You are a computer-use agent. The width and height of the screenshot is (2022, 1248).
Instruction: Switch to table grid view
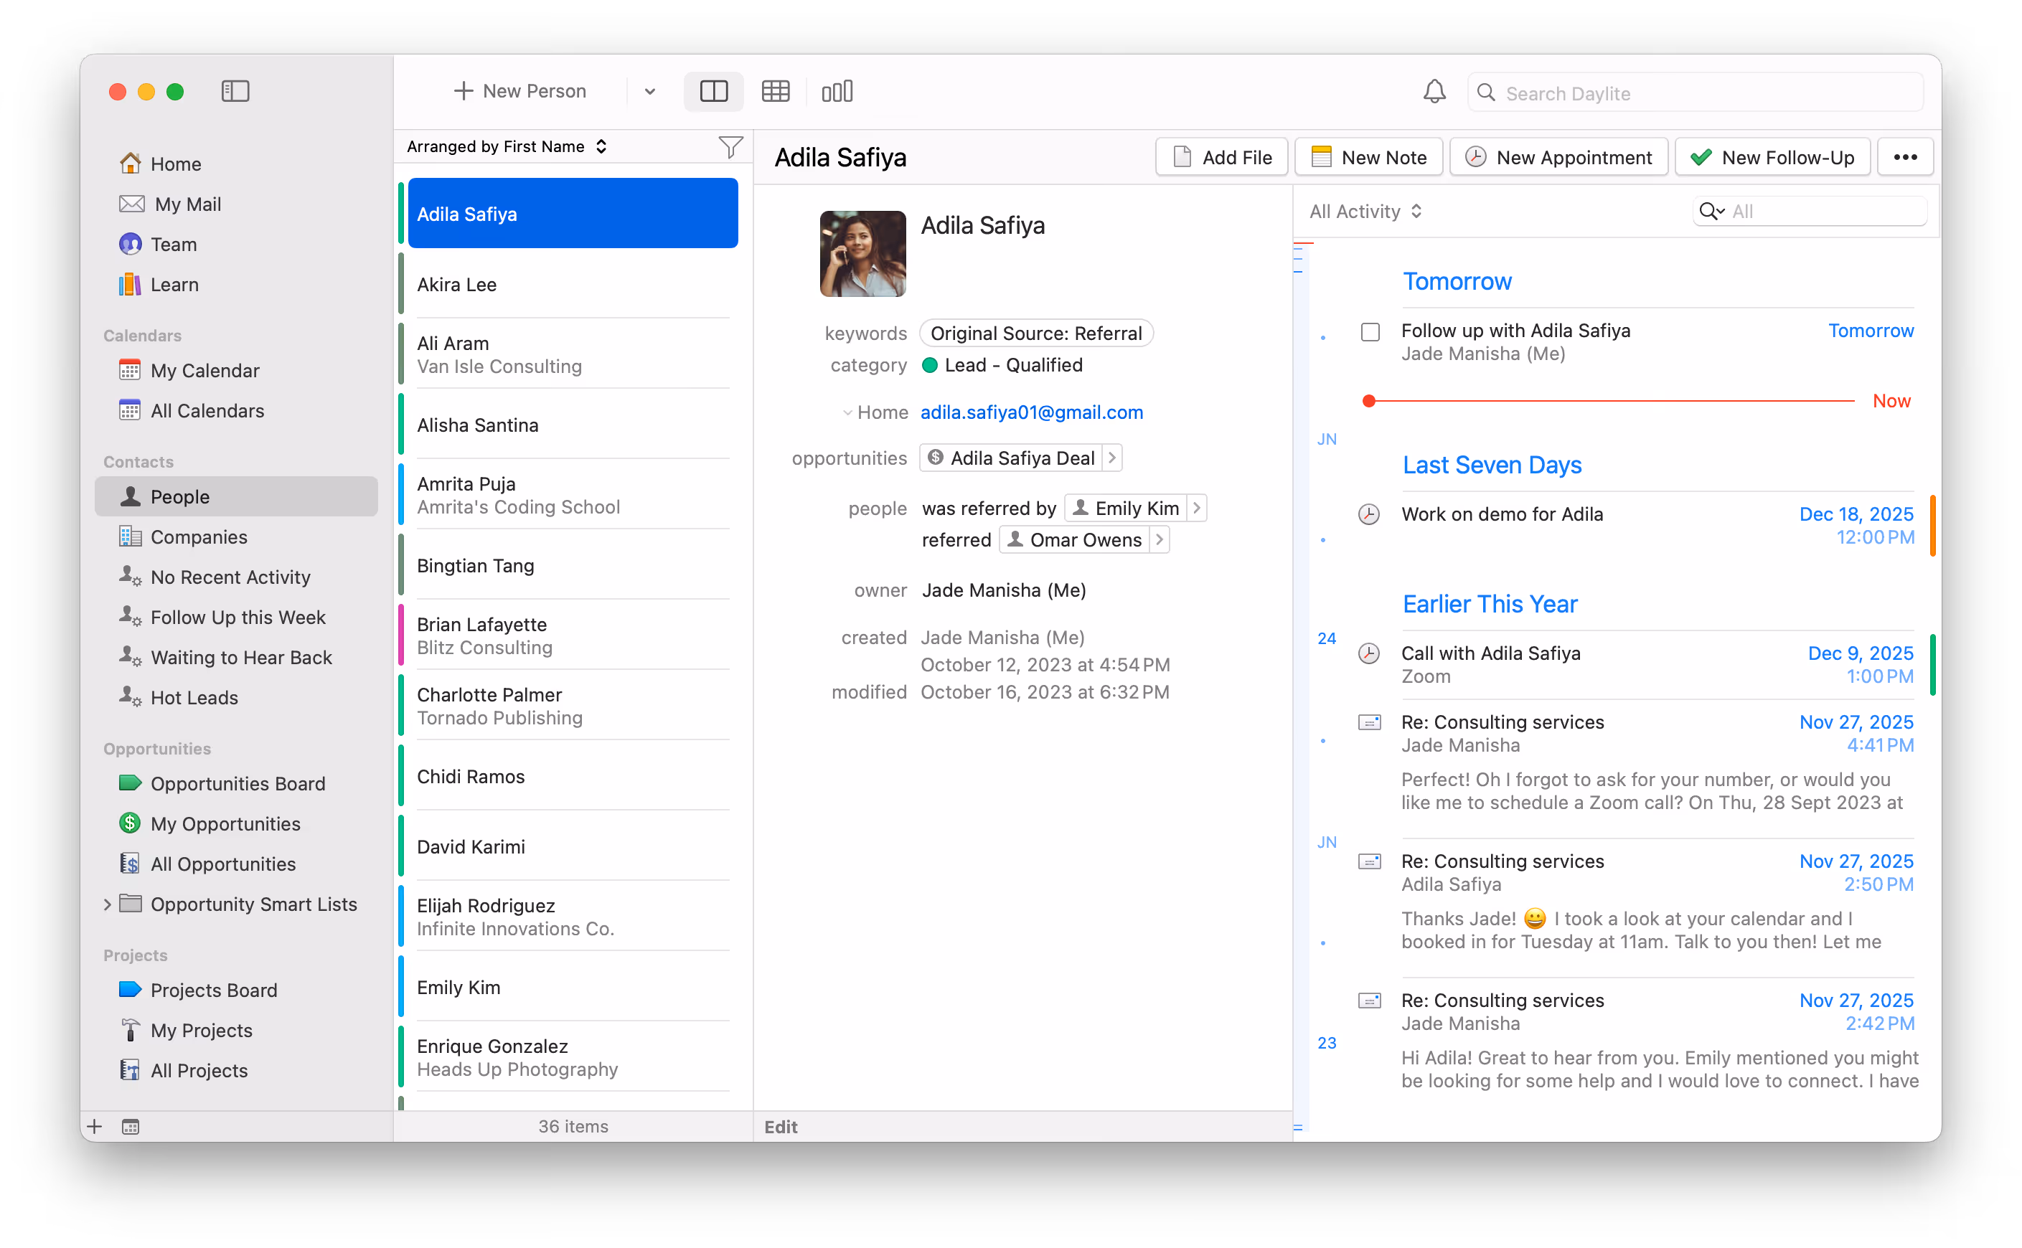pos(775,91)
